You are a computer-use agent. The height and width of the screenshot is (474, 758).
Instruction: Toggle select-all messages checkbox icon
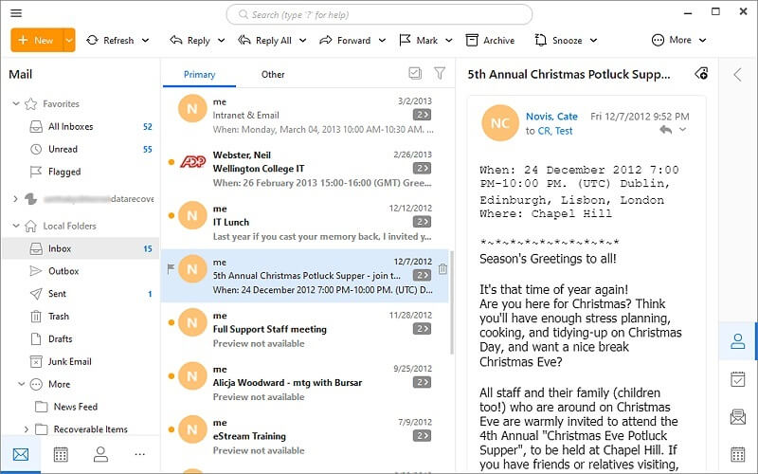(x=415, y=73)
